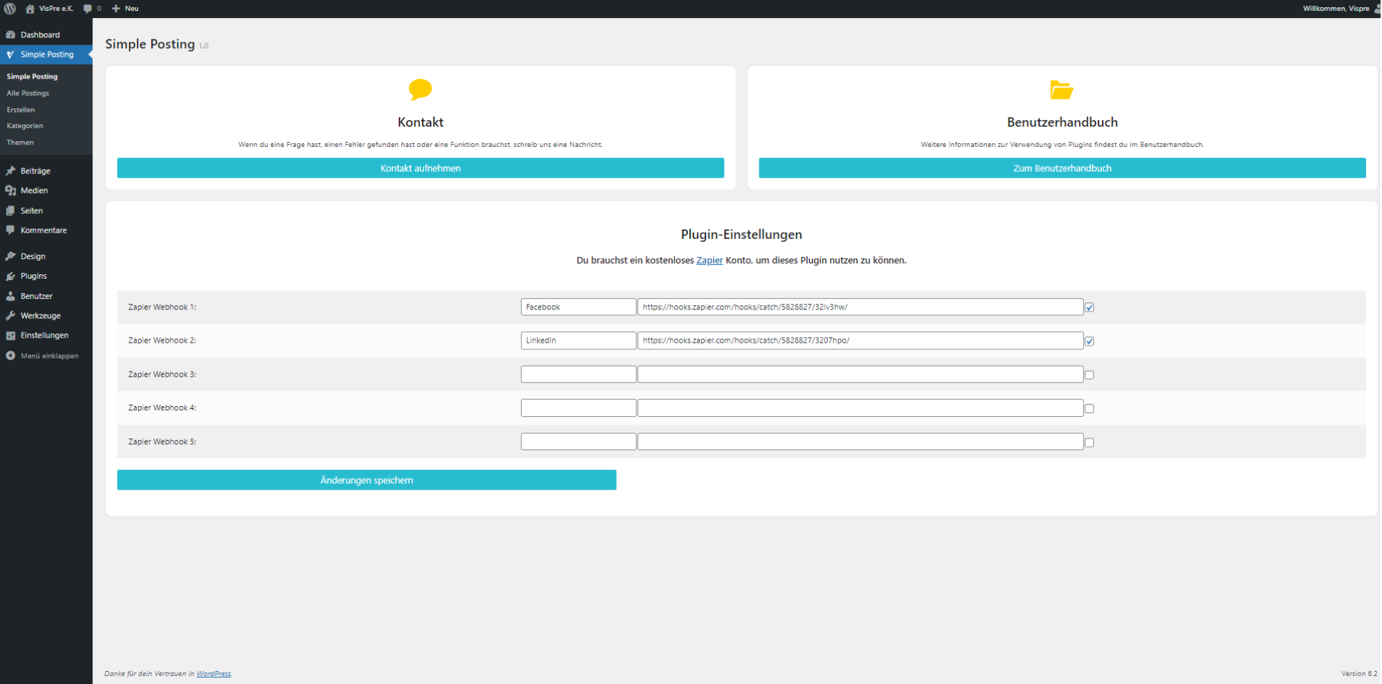The width and height of the screenshot is (1382, 684).
Task: Click the yellow Kontakt chat bubble icon
Action: click(420, 89)
